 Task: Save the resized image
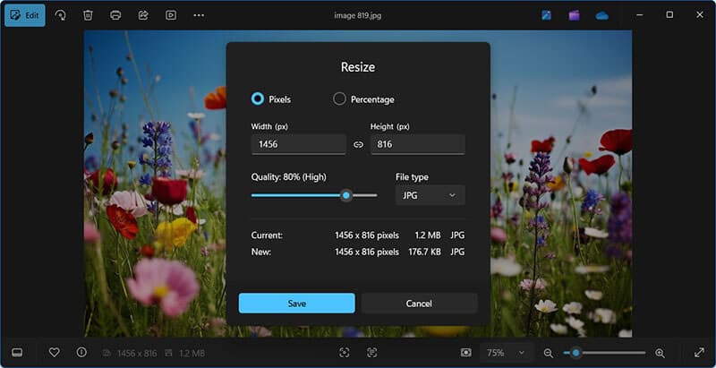tap(296, 304)
